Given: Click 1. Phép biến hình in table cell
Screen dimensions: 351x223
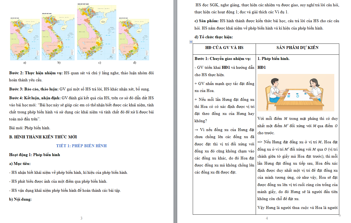Looking at the screenshot, I should (x=273, y=59).
